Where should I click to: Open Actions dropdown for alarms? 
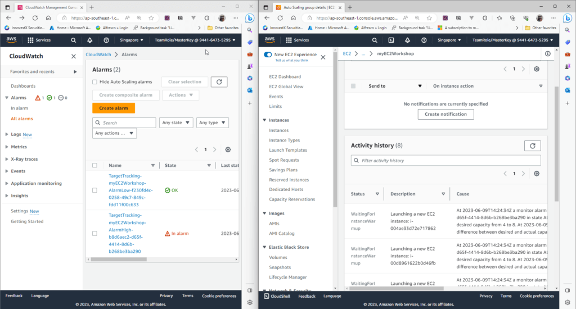click(x=181, y=95)
